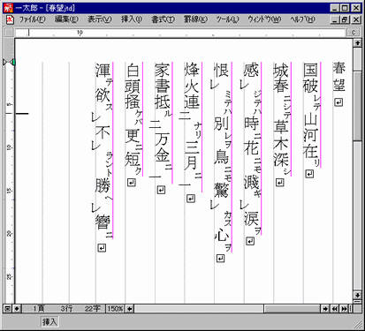Screen dimensions: 365x331
Task: Click the C button right of ruler
Action: click(x=354, y=33)
